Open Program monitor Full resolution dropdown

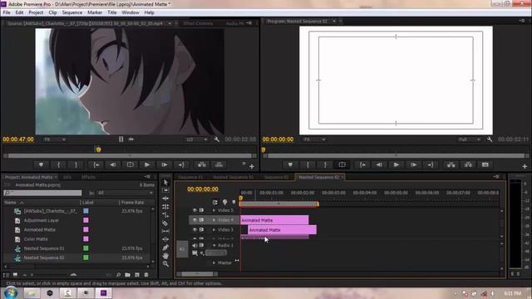click(469, 140)
